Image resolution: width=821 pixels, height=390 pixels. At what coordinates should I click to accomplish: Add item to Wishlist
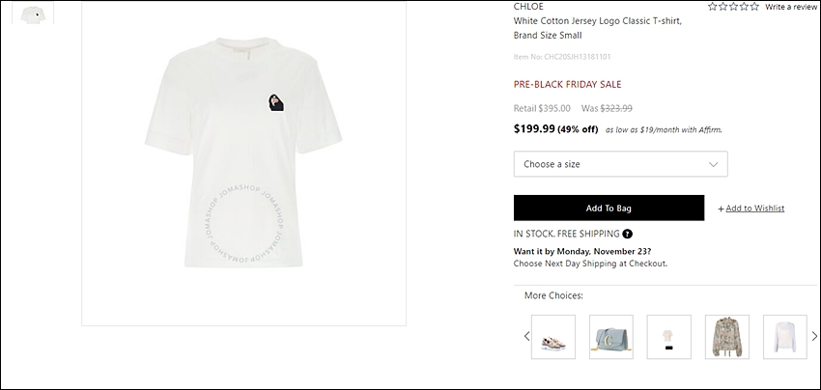click(754, 209)
